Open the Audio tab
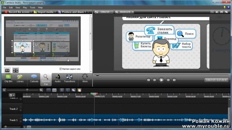This screenshot has height=130, width=232. click(x=58, y=78)
